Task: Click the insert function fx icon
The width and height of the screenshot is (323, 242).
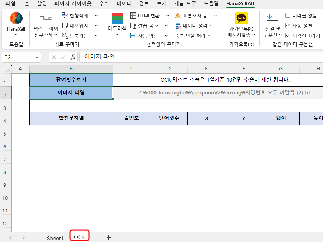Action: [x=73, y=57]
